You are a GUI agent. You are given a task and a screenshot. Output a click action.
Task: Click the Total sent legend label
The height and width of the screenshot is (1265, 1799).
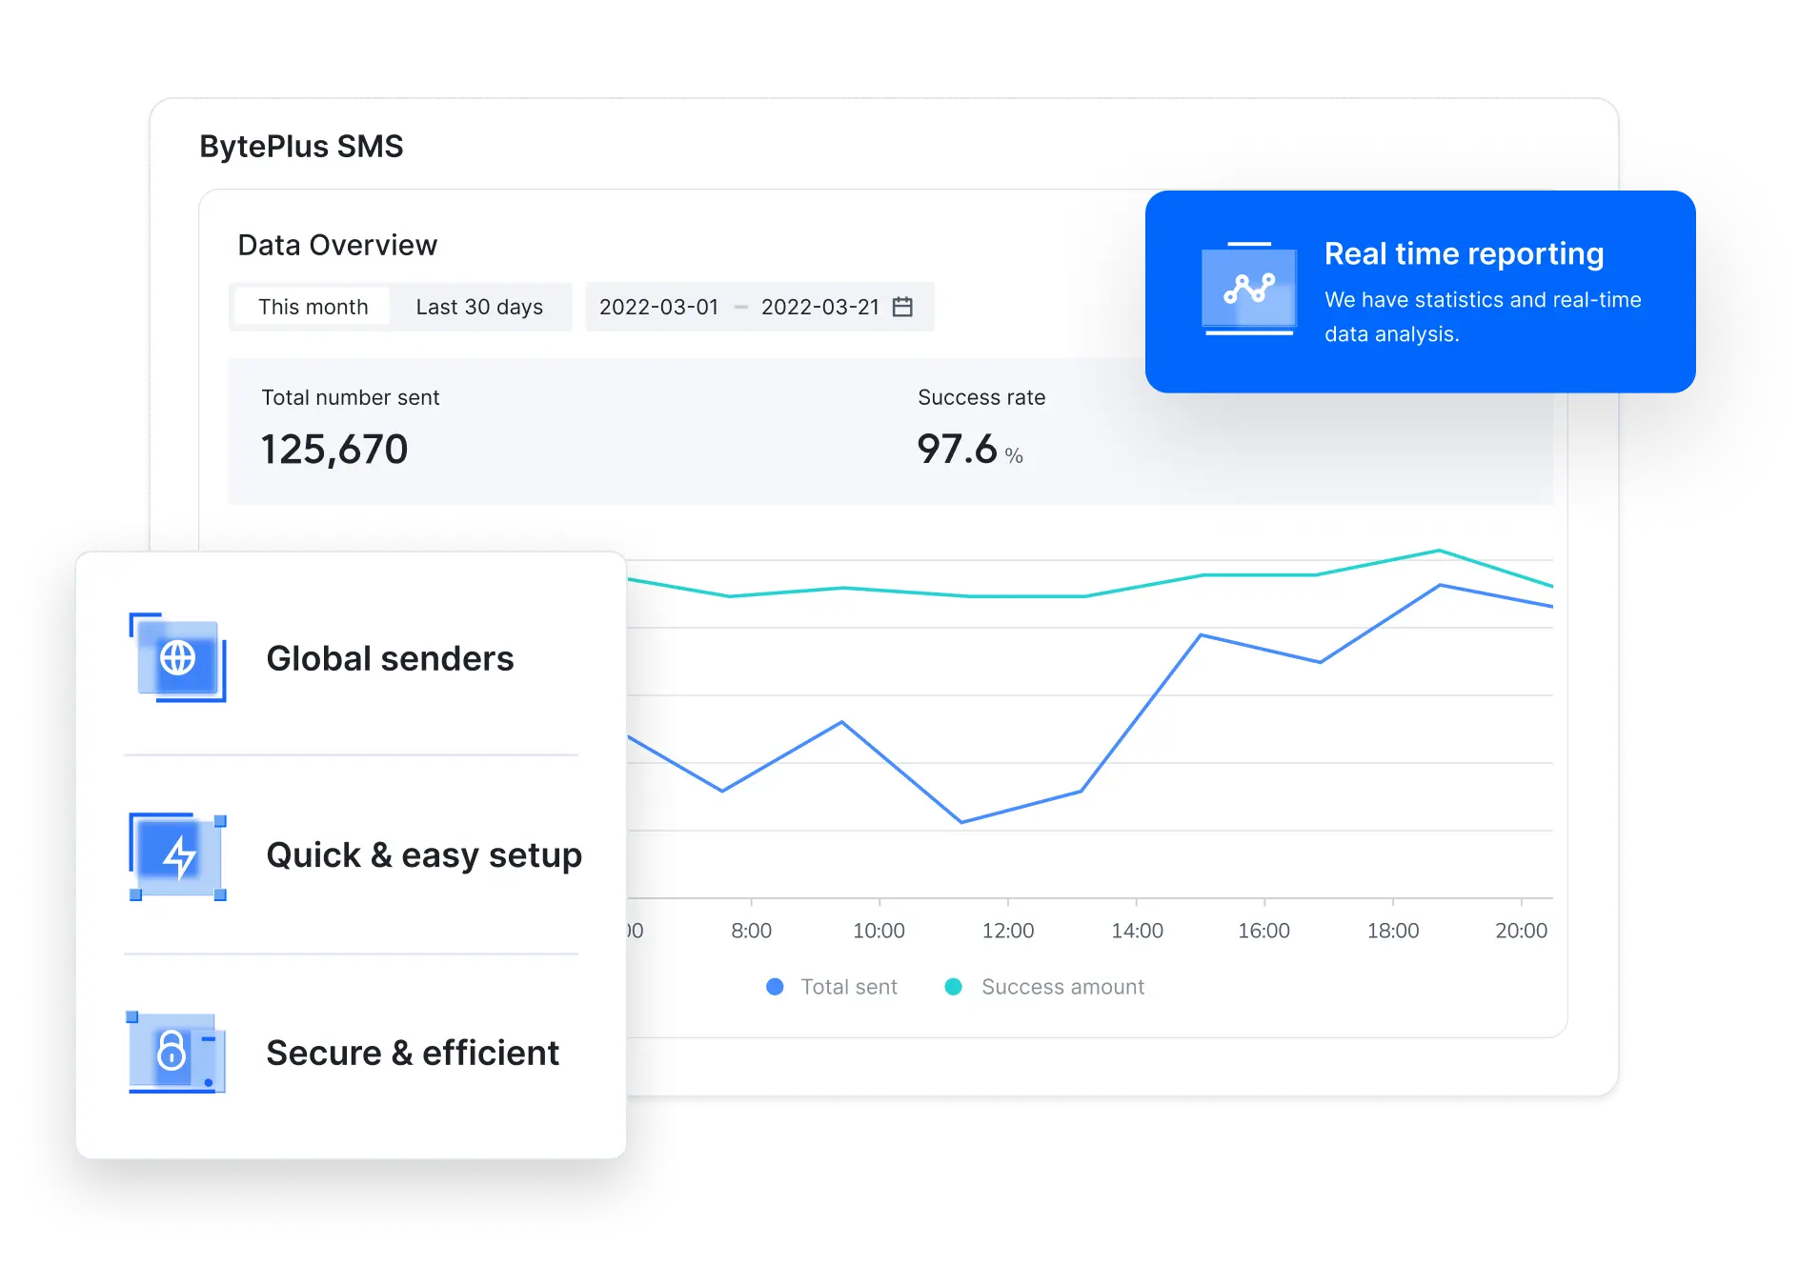click(x=849, y=987)
